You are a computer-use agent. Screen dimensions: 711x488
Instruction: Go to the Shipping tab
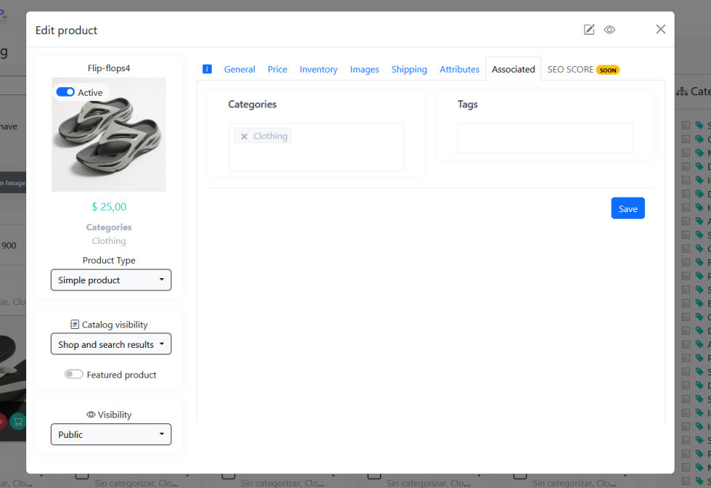click(x=409, y=70)
